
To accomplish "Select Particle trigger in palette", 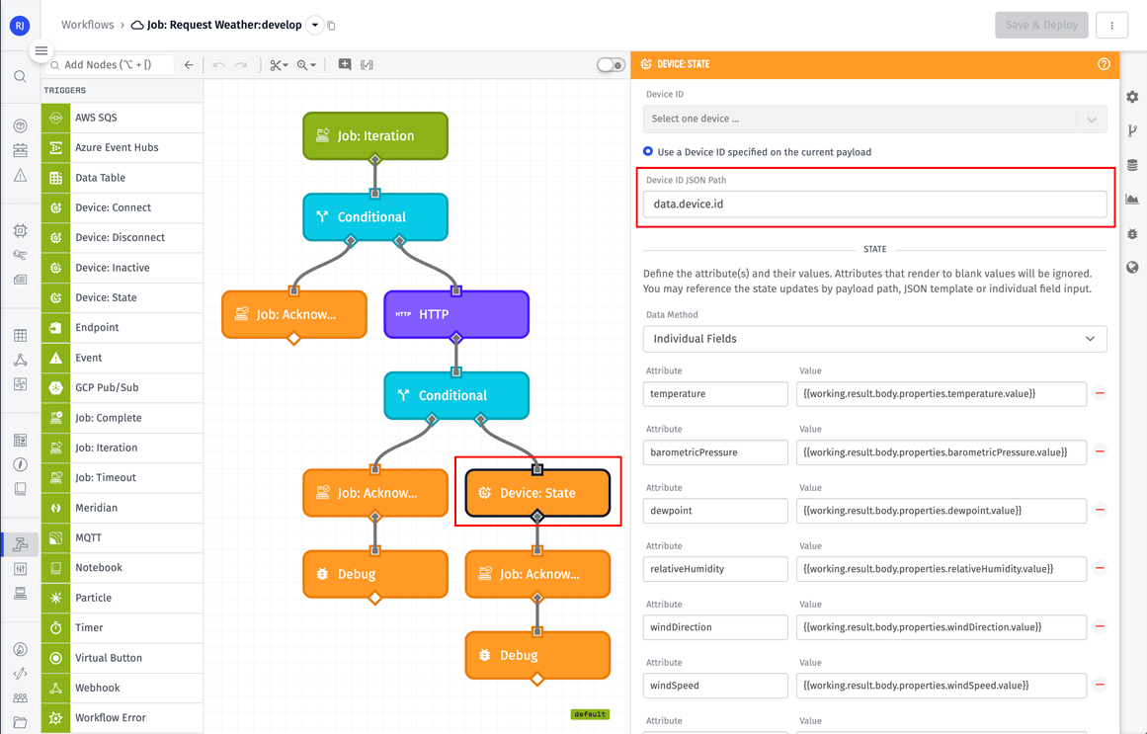I will coord(123,597).
